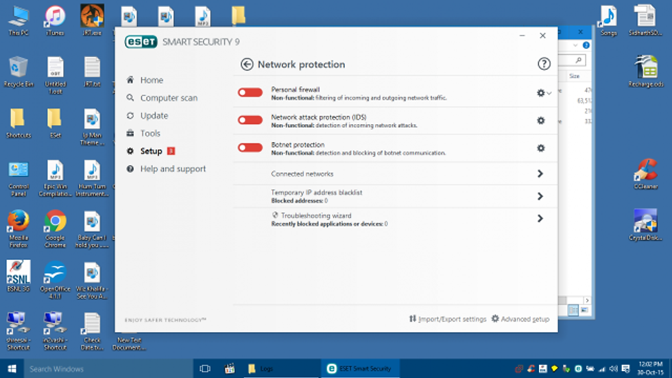Open Task View on the taskbar
The image size is (672, 378).
pyautogui.click(x=205, y=368)
